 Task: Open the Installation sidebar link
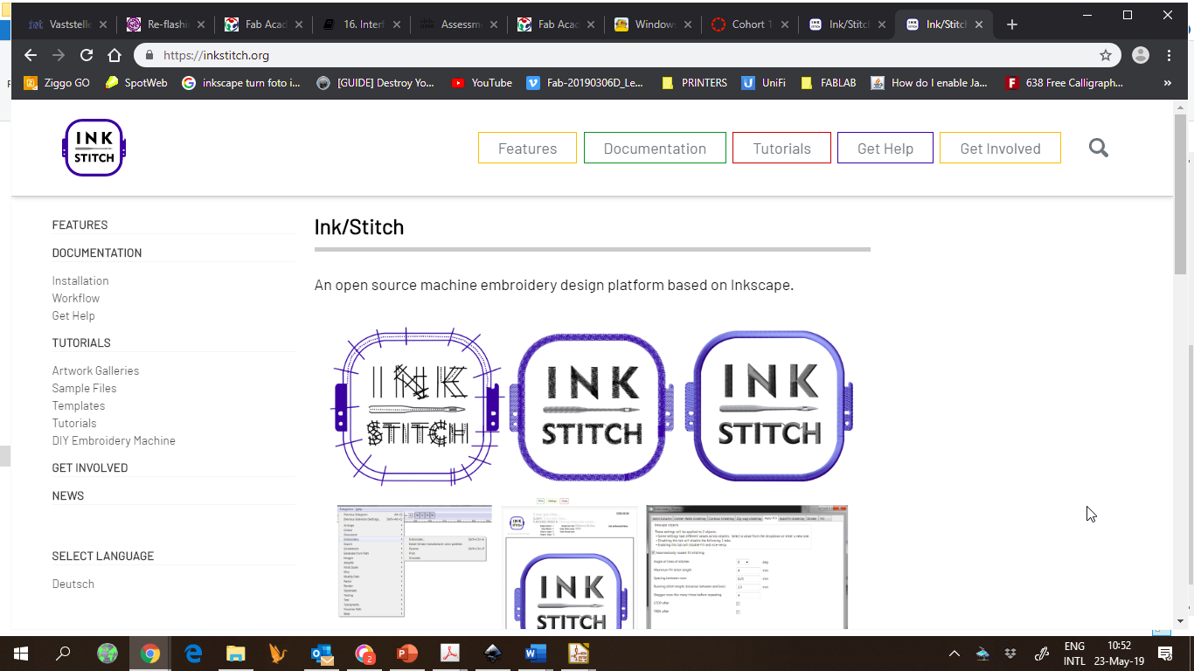[x=80, y=280]
